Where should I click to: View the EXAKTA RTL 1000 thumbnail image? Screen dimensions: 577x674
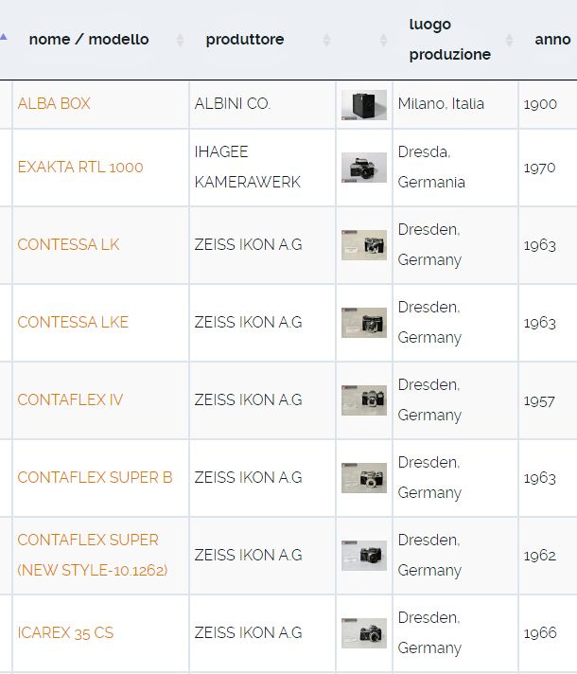point(364,168)
